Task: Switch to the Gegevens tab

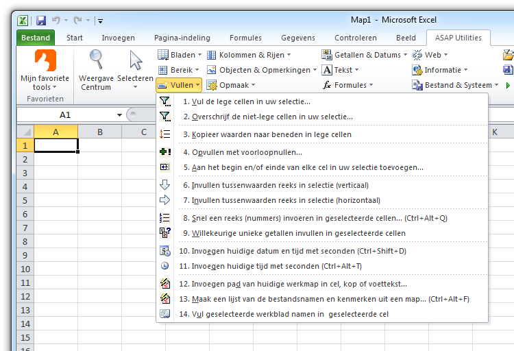Action: 297,38
